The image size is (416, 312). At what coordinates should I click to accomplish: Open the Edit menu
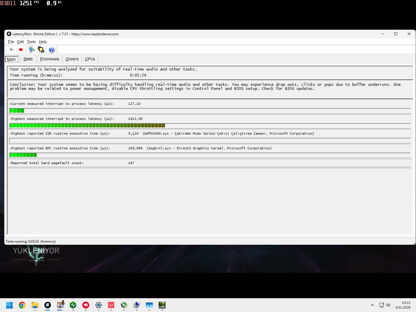(21, 42)
